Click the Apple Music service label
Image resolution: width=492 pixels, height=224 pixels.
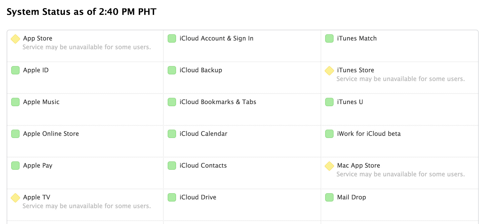click(x=41, y=102)
